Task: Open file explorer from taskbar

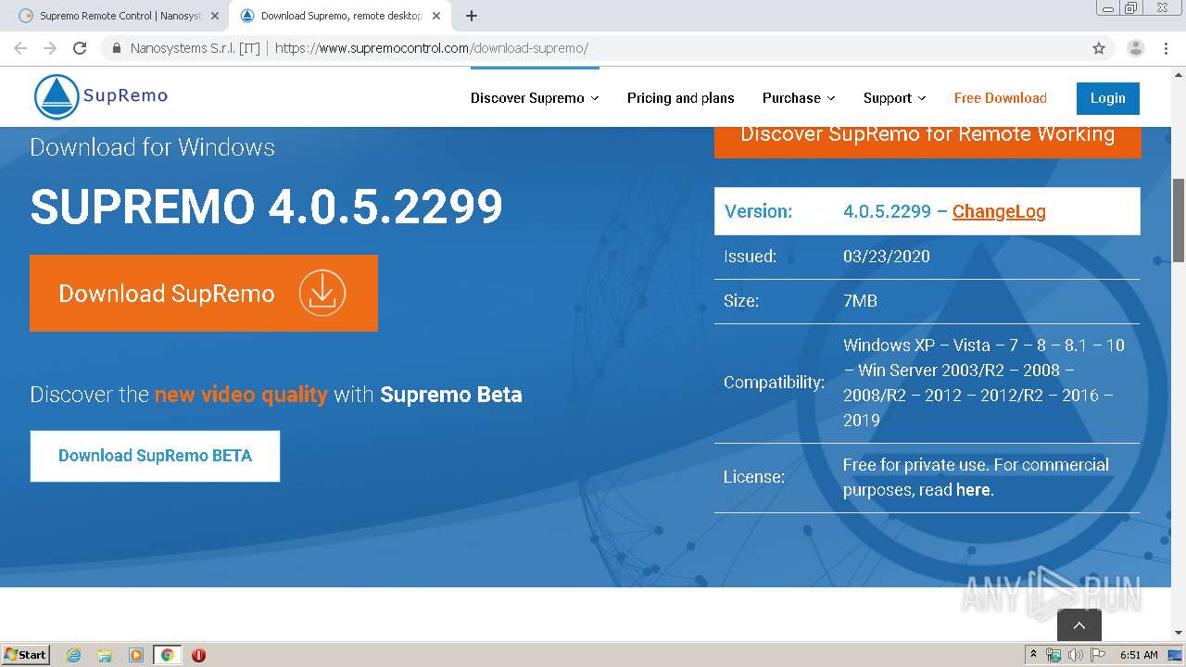Action: [x=105, y=655]
